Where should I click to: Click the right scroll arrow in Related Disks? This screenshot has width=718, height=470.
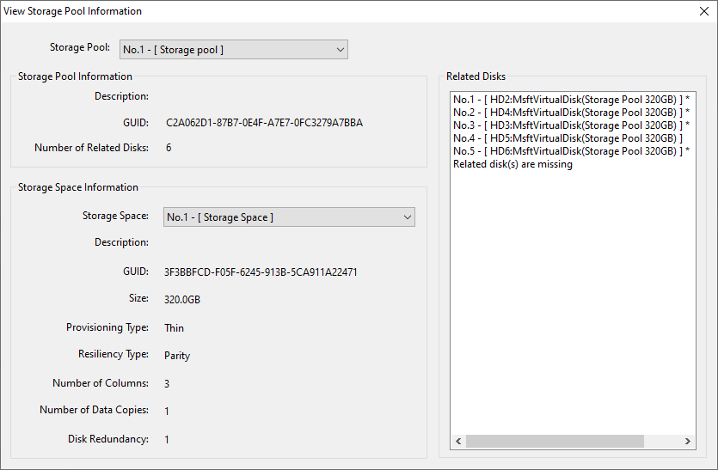click(x=688, y=442)
